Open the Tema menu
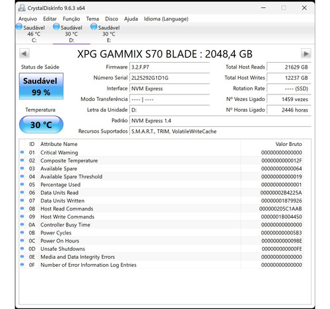This screenshot has height=309, width=330. tap(92, 19)
